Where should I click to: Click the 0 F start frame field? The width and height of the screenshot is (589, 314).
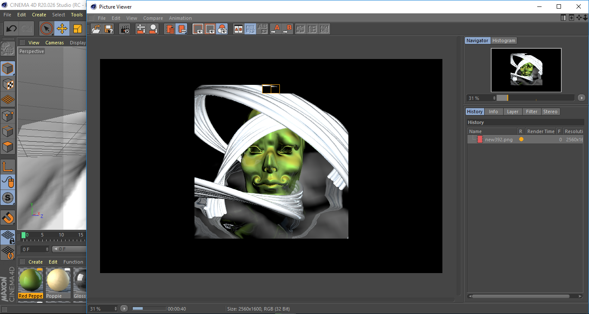coord(35,249)
